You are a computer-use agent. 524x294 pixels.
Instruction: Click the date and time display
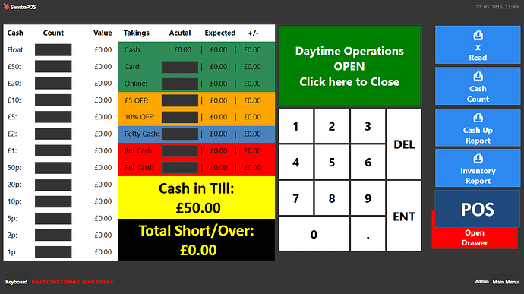click(x=497, y=7)
